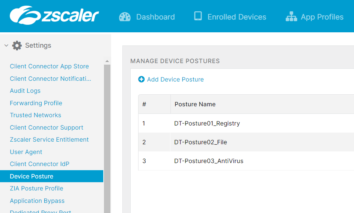354x213 pixels.
Task: Select Forwarding Profile in sidebar
Action: 36,103
